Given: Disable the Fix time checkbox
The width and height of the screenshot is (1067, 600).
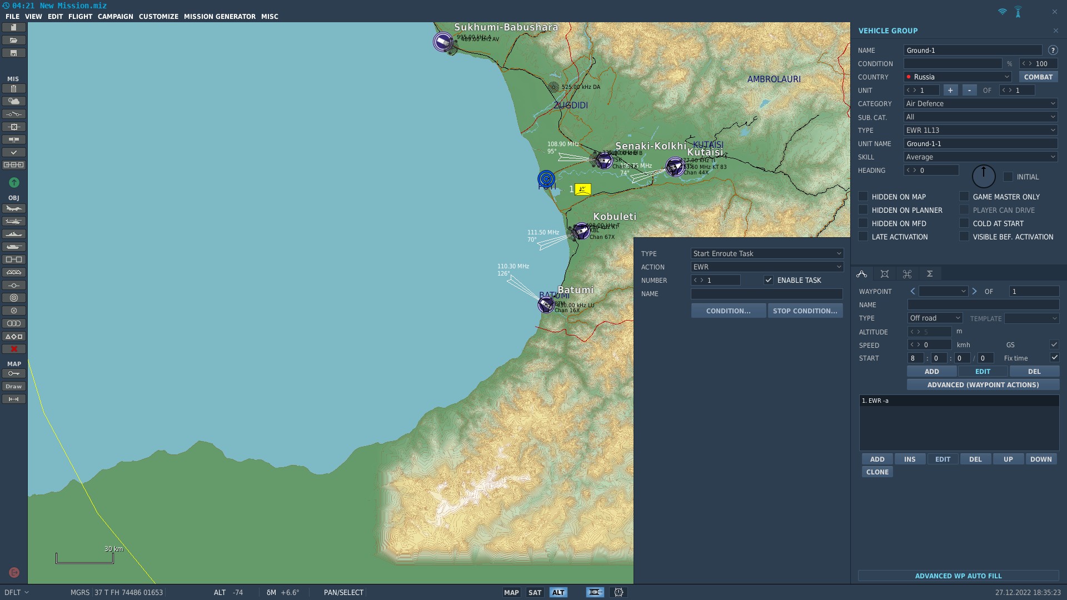Looking at the screenshot, I should coord(1054,358).
